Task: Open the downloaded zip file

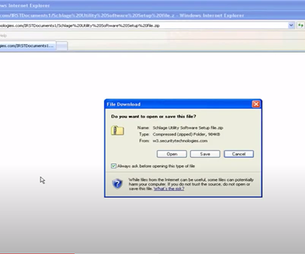Action: [x=172, y=154]
